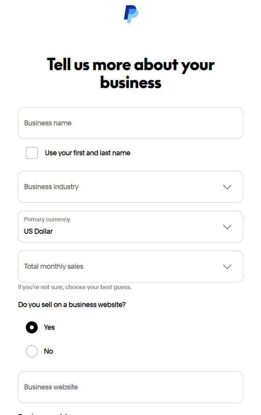
Task: Click the "Yes" option label text
Action: (x=49, y=327)
